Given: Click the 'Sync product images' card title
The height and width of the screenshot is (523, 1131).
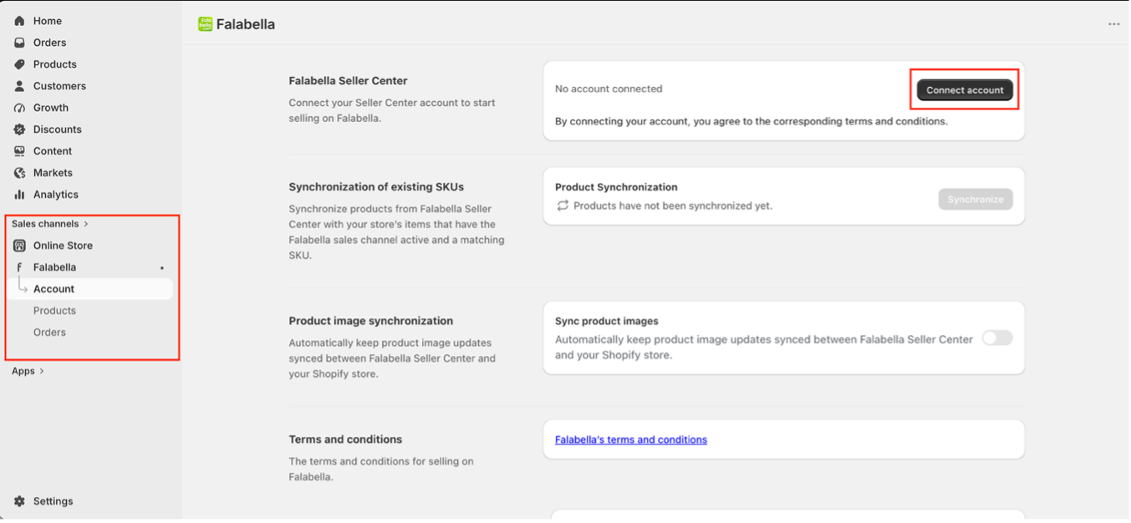Looking at the screenshot, I should [x=607, y=321].
